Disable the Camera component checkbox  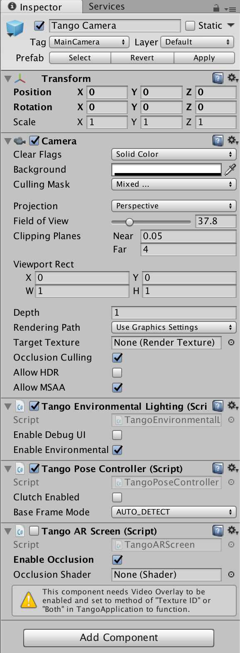(34, 141)
